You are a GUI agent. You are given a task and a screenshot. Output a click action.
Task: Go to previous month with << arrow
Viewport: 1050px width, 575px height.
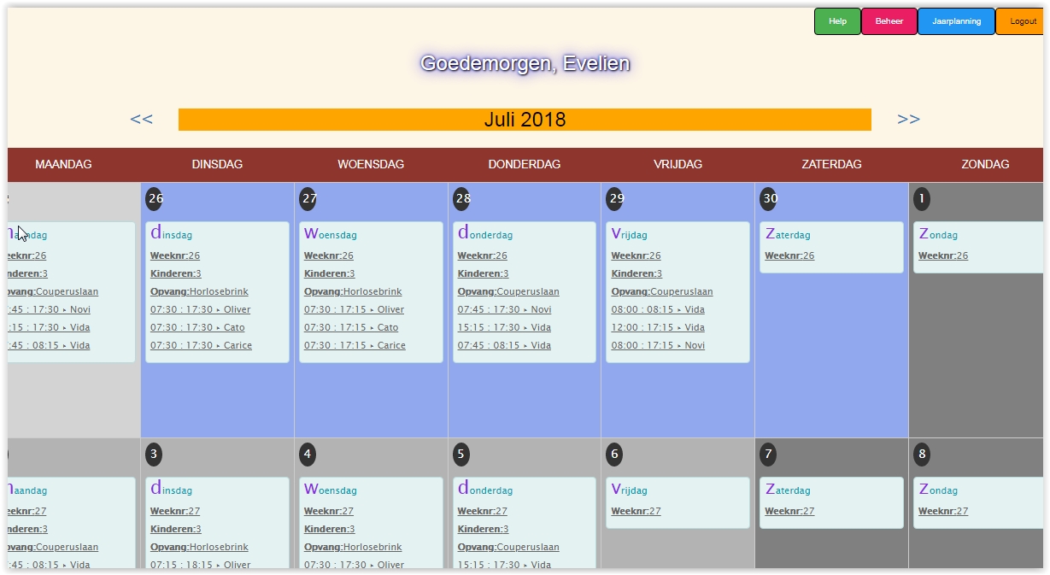141,120
